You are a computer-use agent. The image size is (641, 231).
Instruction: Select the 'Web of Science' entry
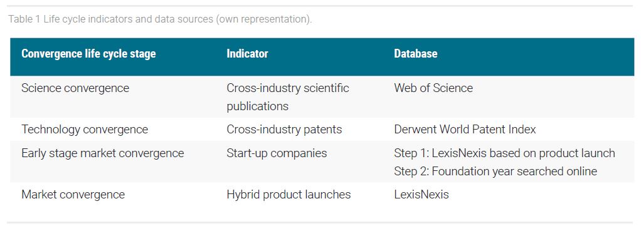[x=433, y=88]
